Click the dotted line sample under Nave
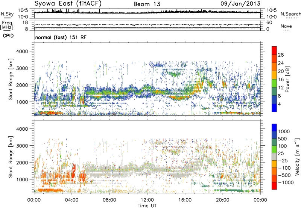Screen dimensions: 301x208 (286, 30)
